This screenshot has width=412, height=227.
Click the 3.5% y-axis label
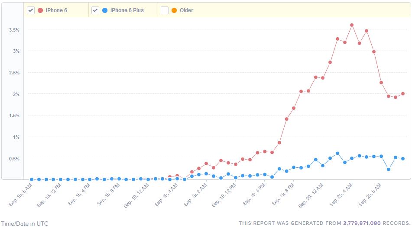[x=14, y=30]
